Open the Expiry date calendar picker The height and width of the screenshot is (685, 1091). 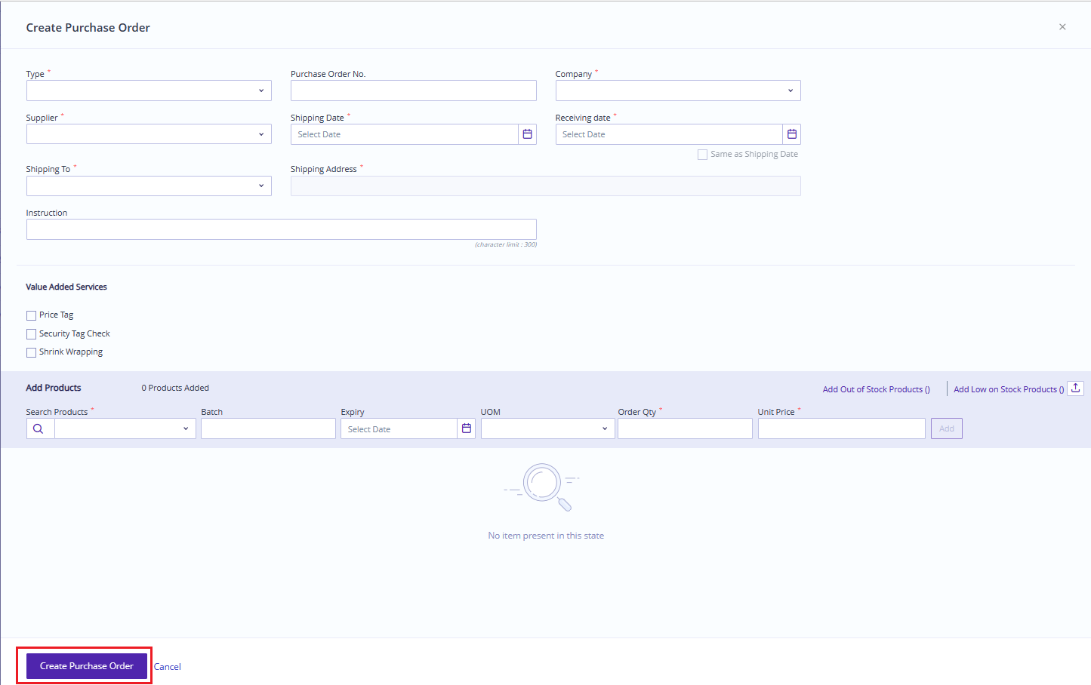coord(467,428)
